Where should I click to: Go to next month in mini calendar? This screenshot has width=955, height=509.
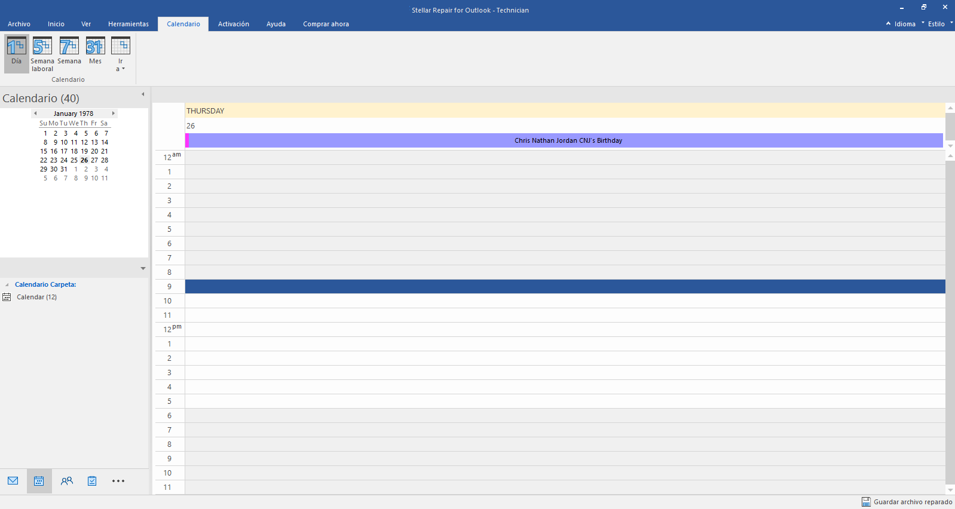[113, 114]
